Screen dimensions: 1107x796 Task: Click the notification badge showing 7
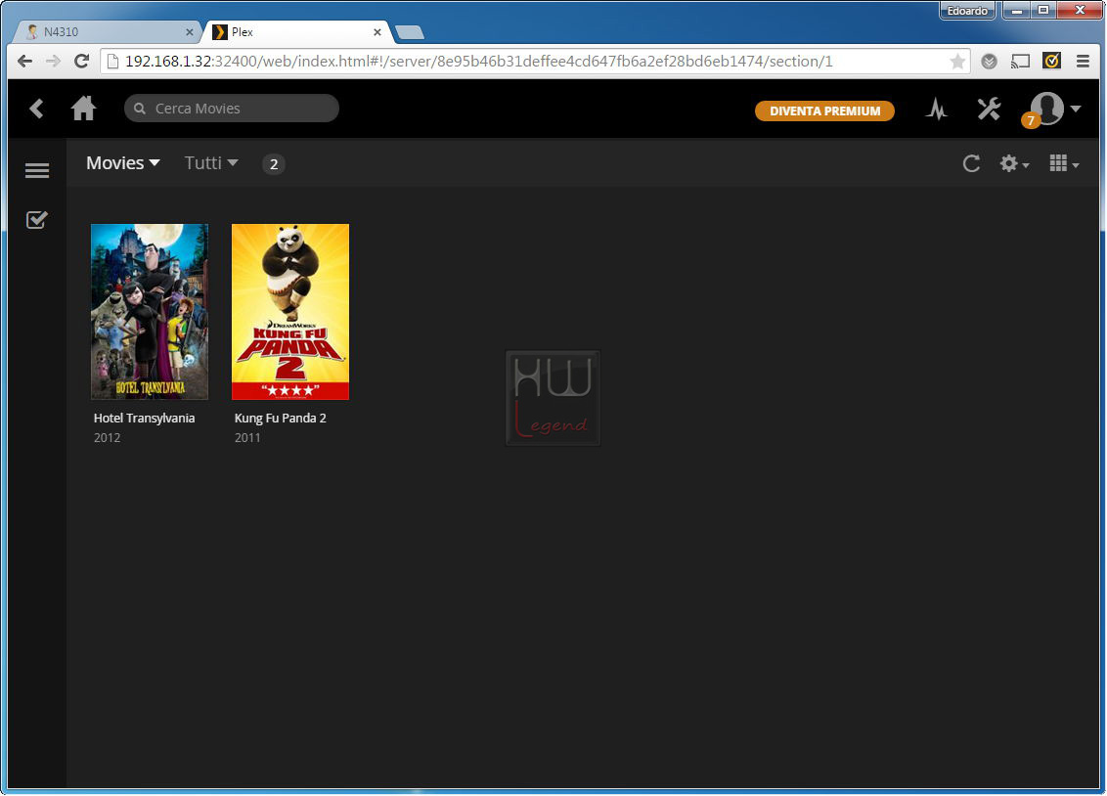[1031, 120]
